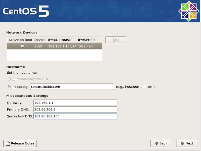Open Release Notes
The image size is (201, 151).
(20, 143)
